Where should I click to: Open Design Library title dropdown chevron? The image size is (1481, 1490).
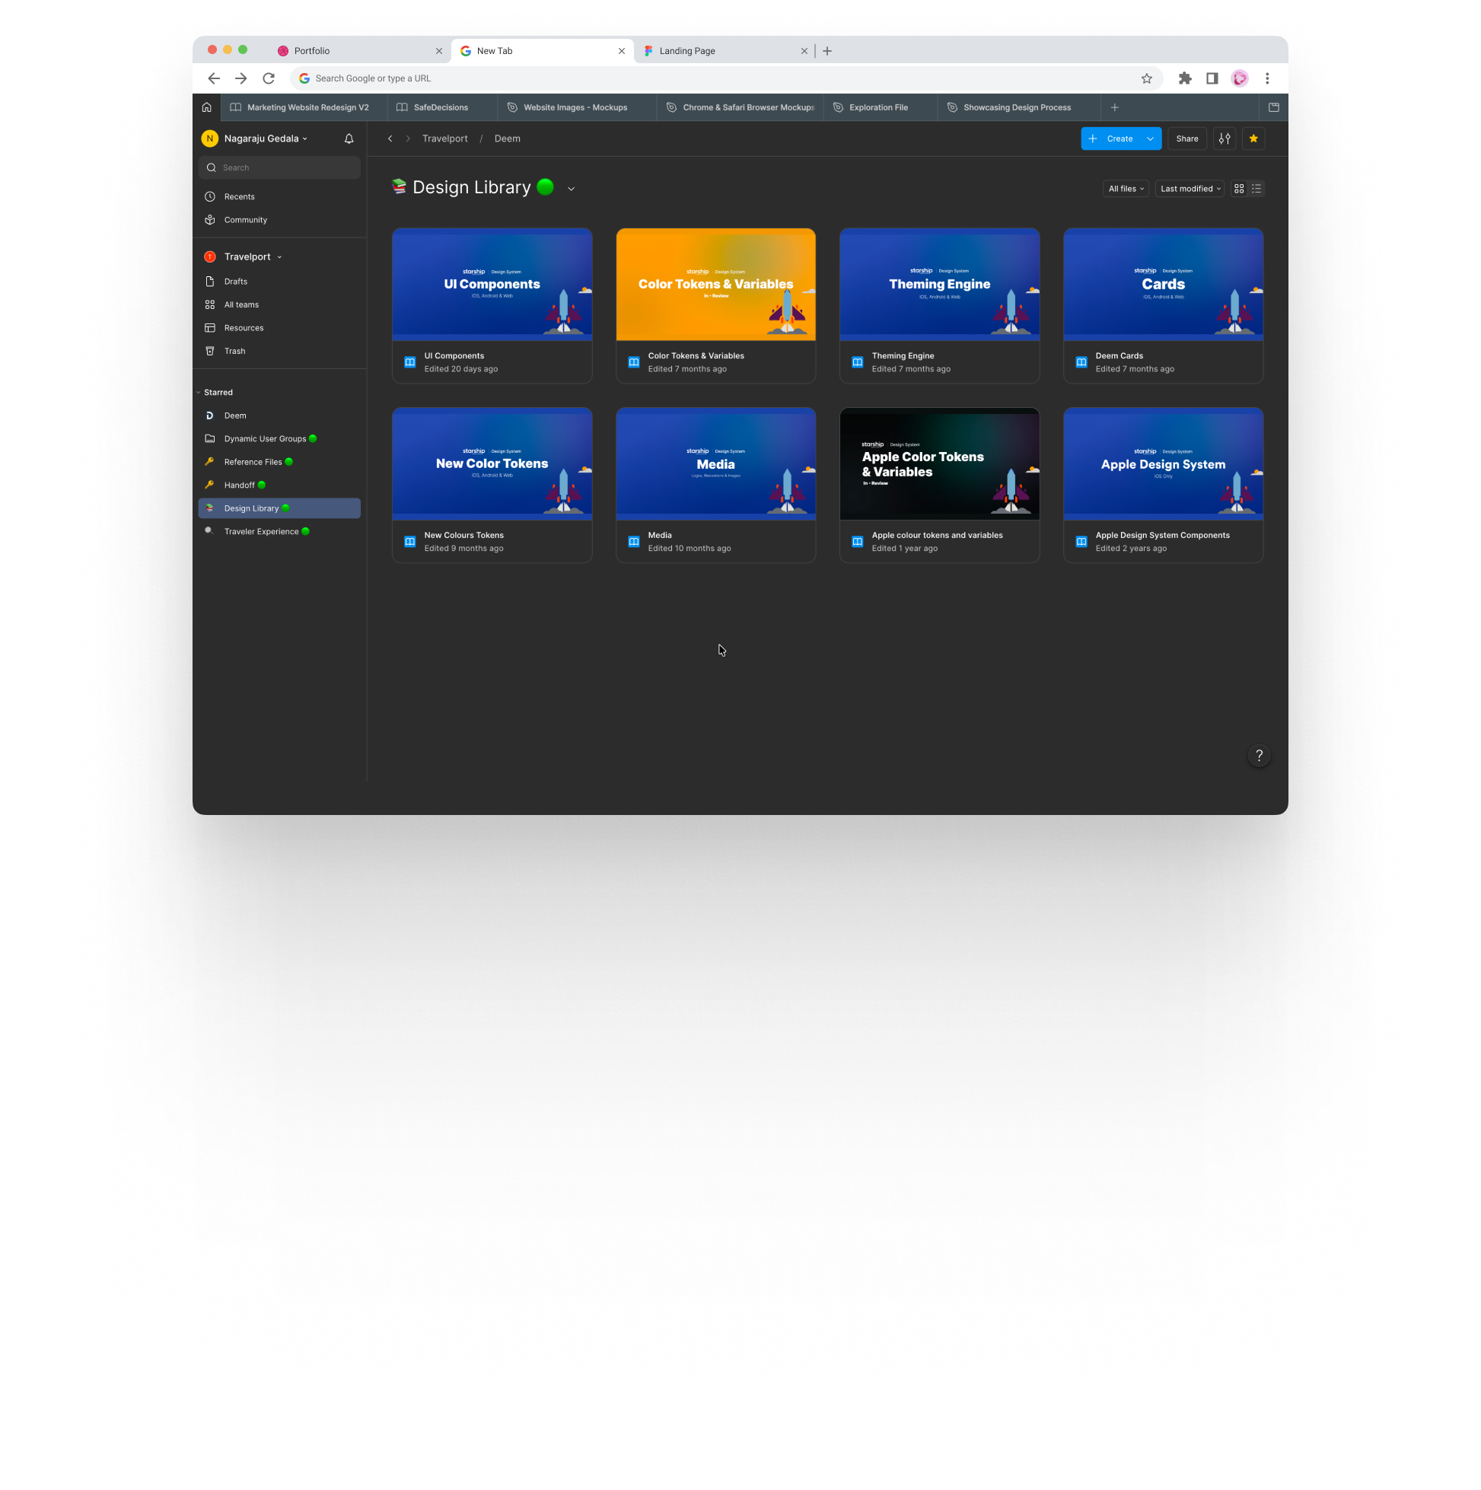(571, 189)
